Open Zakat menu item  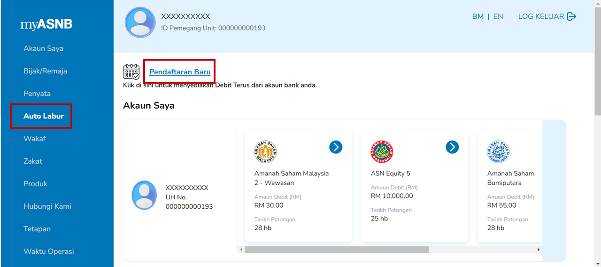pyautogui.click(x=33, y=161)
